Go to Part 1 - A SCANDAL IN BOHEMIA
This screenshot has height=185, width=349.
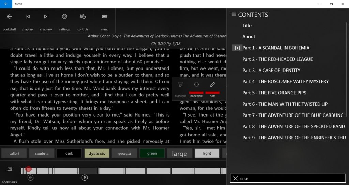(x=276, y=48)
